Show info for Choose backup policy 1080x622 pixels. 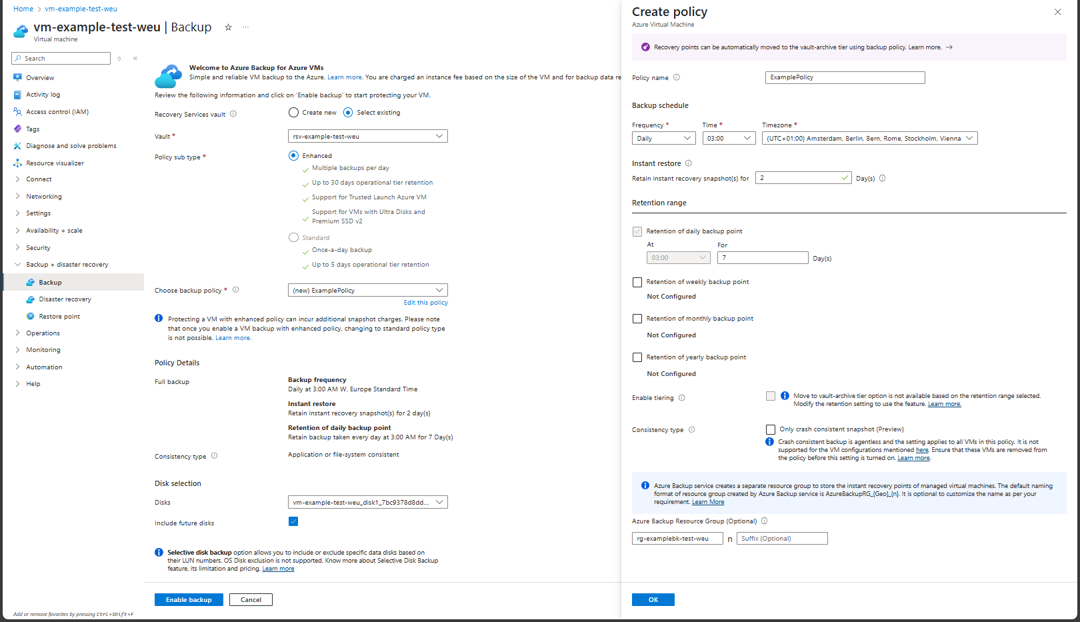235,290
